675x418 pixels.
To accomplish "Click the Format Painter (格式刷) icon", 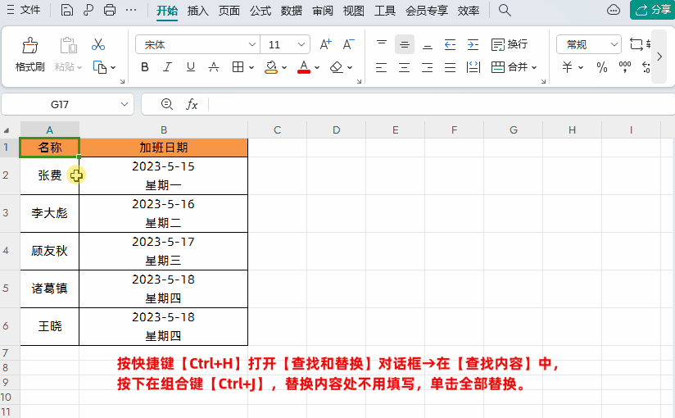I will click(x=29, y=45).
